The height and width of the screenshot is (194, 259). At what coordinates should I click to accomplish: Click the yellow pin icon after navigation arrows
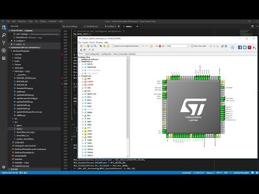[152, 46]
